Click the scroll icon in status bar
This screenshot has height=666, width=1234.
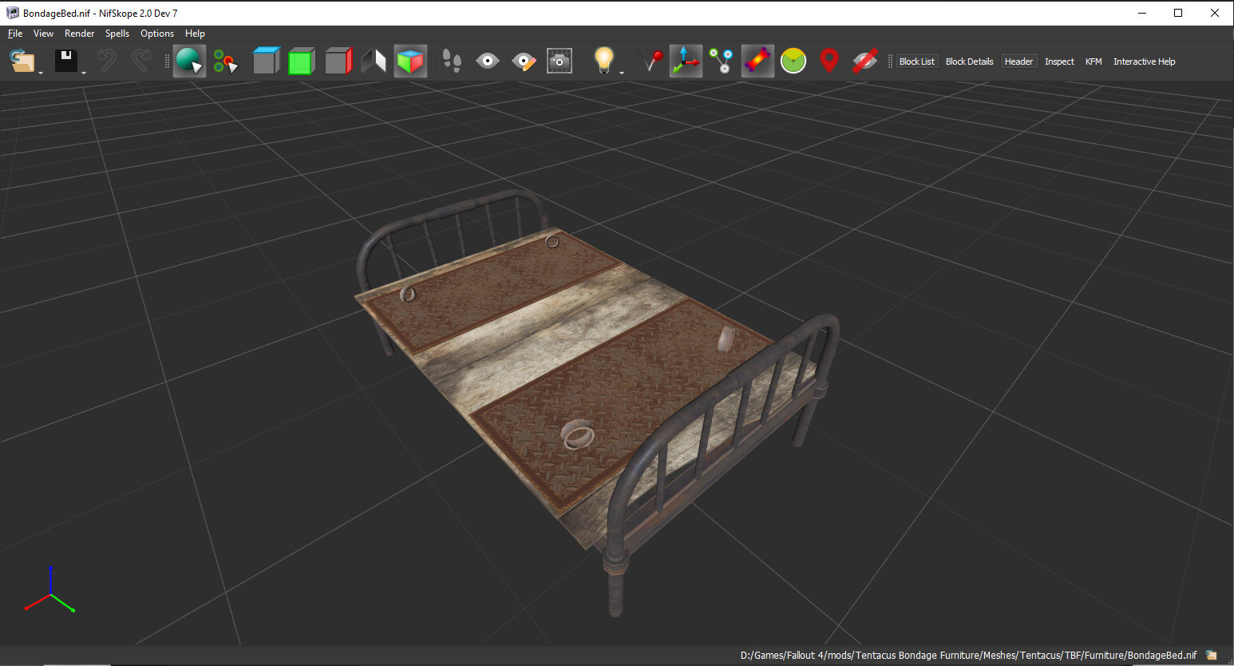click(x=1212, y=656)
